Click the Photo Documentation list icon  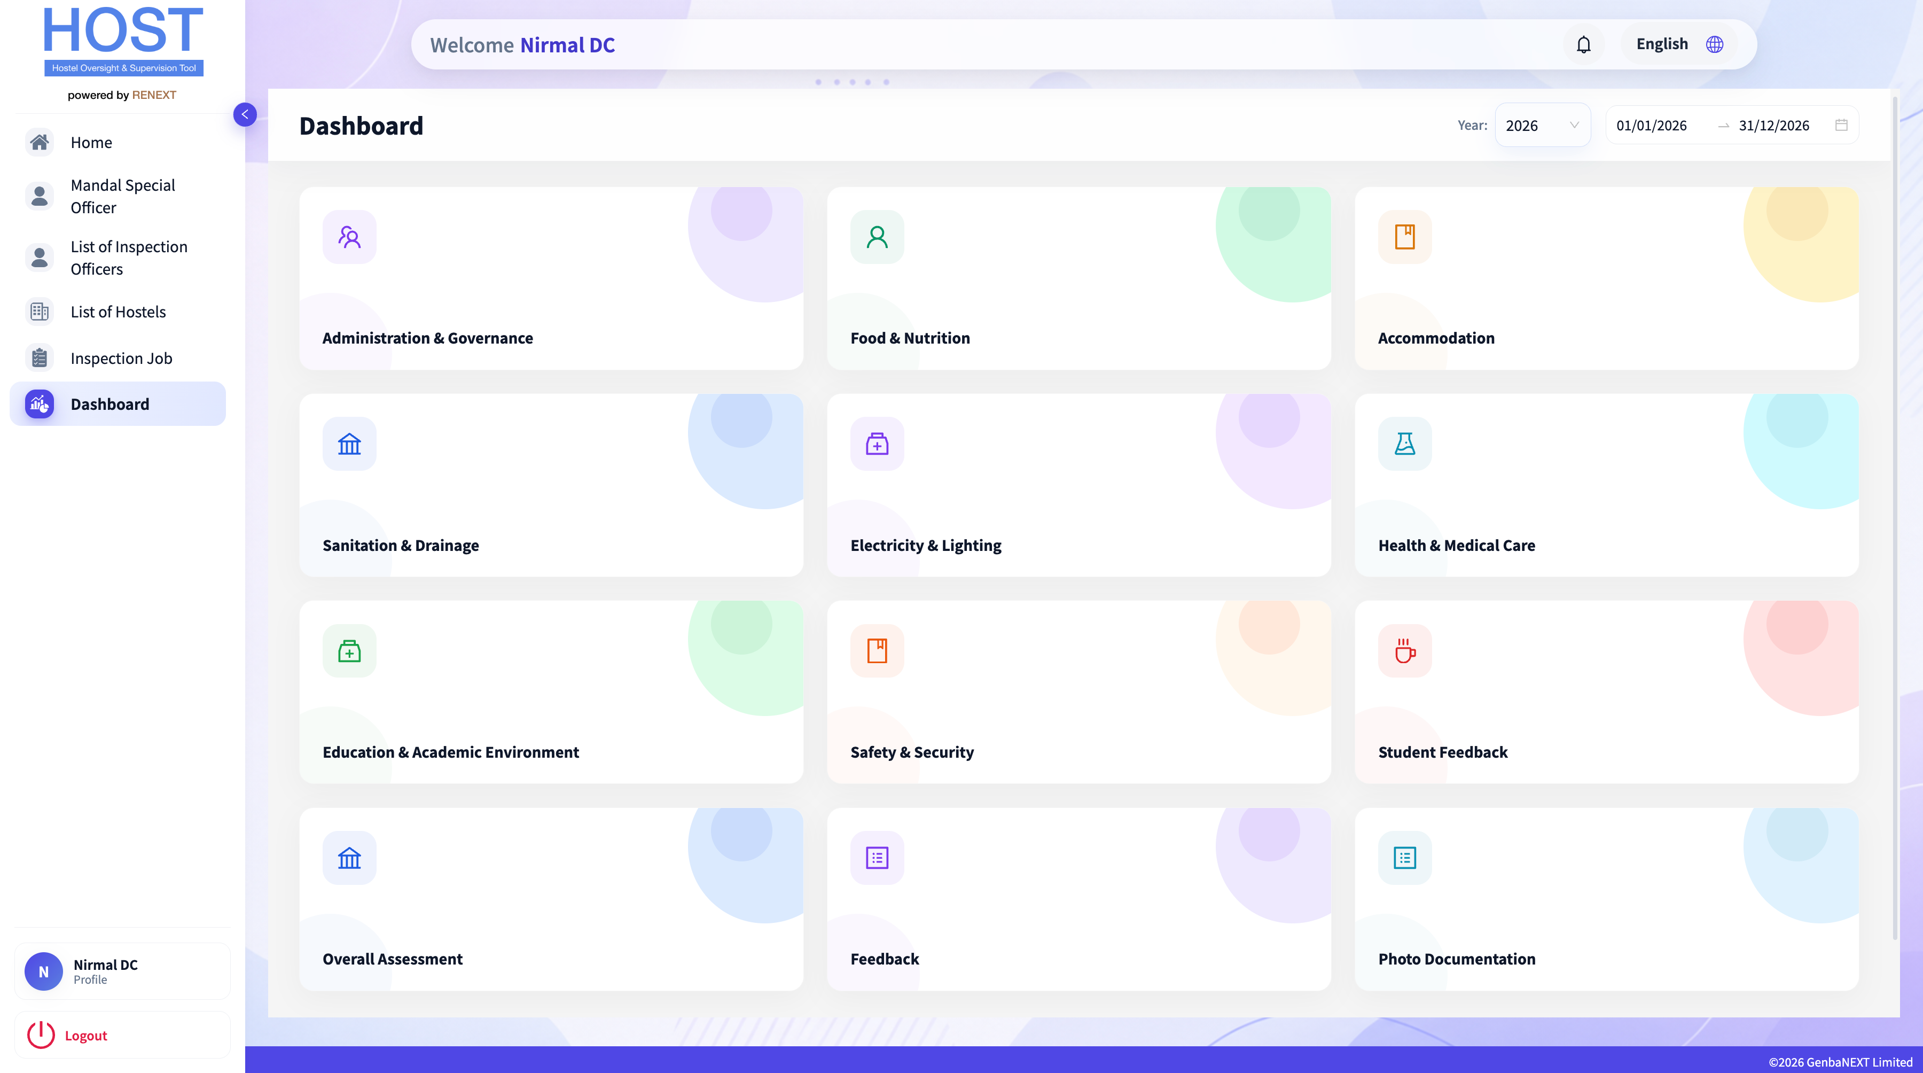tap(1405, 858)
